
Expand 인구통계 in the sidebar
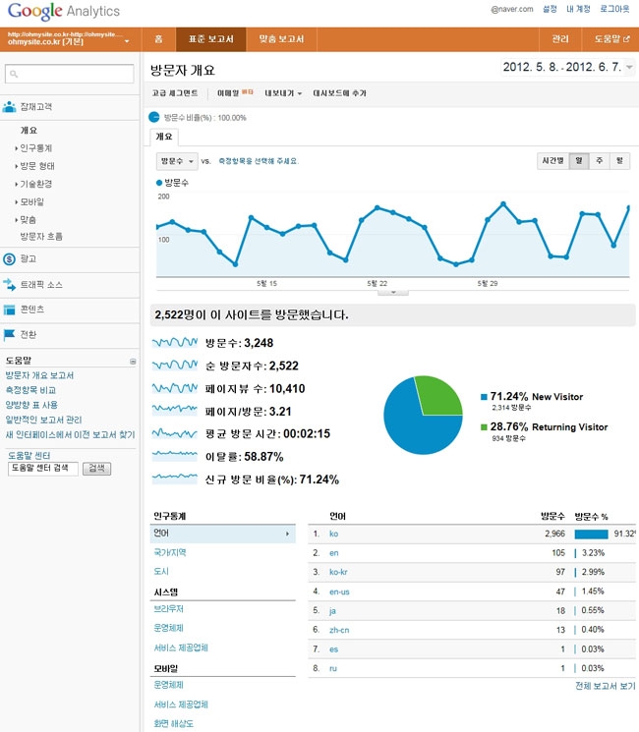[35, 148]
